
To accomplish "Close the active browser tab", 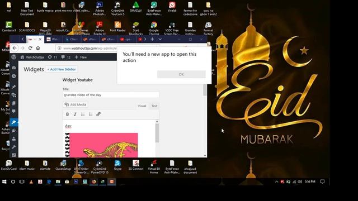I will coord(40,39).
